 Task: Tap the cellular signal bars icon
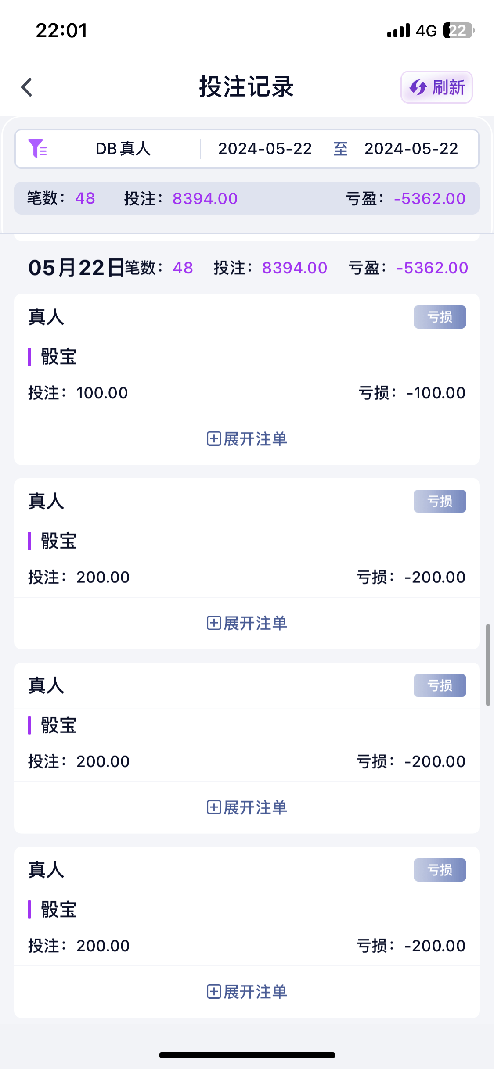tap(398, 31)
